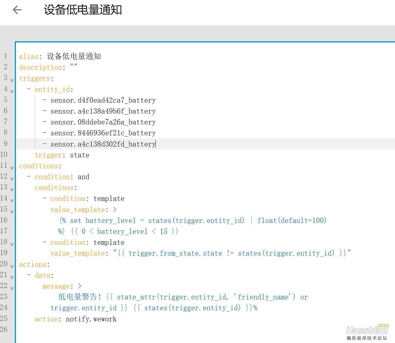Collapse the entity_id list fold arrow
The width and height of the screenshot is (395, 343).
(12, 91)
